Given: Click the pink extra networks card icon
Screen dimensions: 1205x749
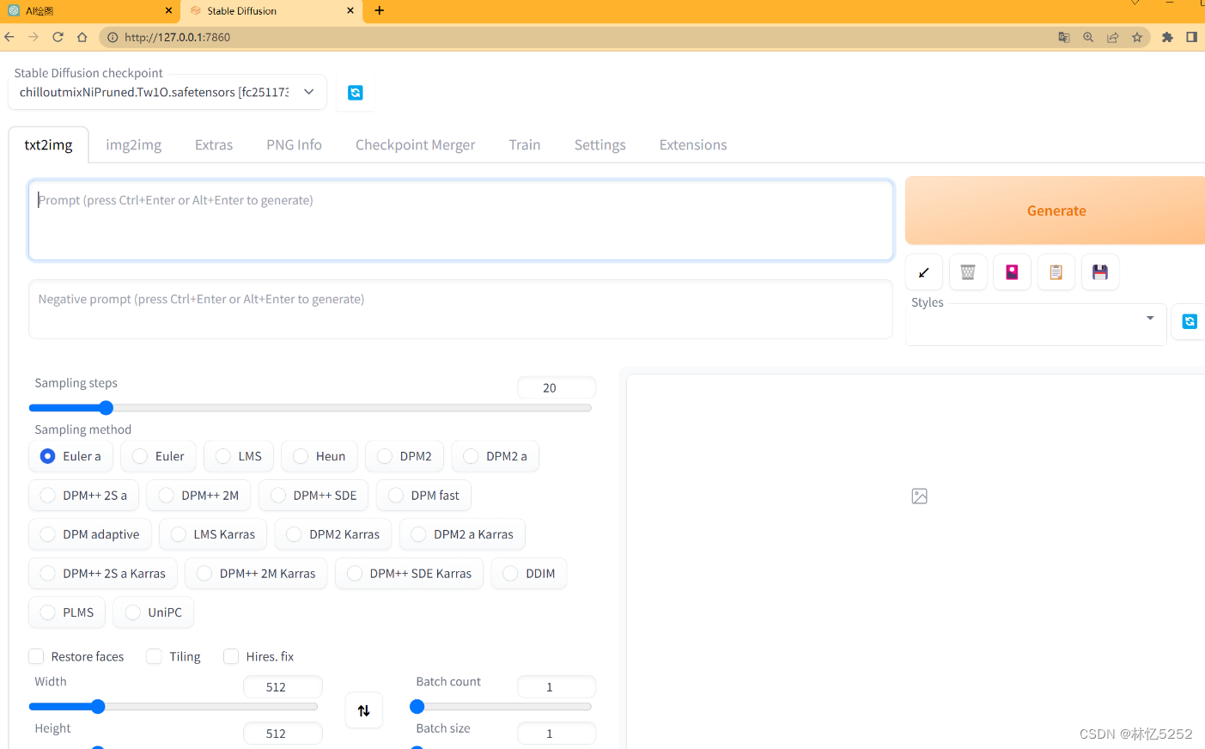Looking at the screenshot, I should point(1012,272).
